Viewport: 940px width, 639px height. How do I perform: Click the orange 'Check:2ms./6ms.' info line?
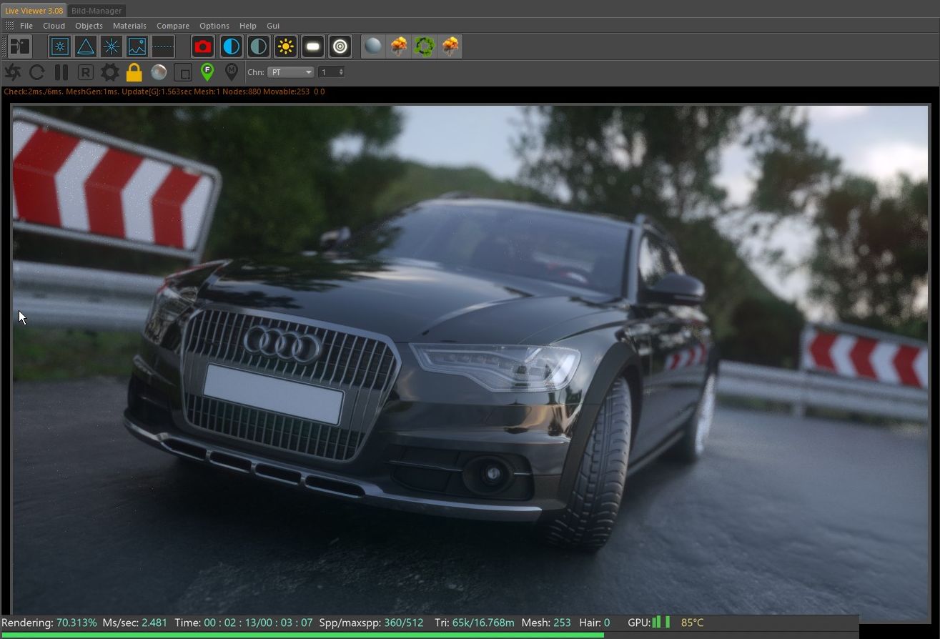point(164,91)
